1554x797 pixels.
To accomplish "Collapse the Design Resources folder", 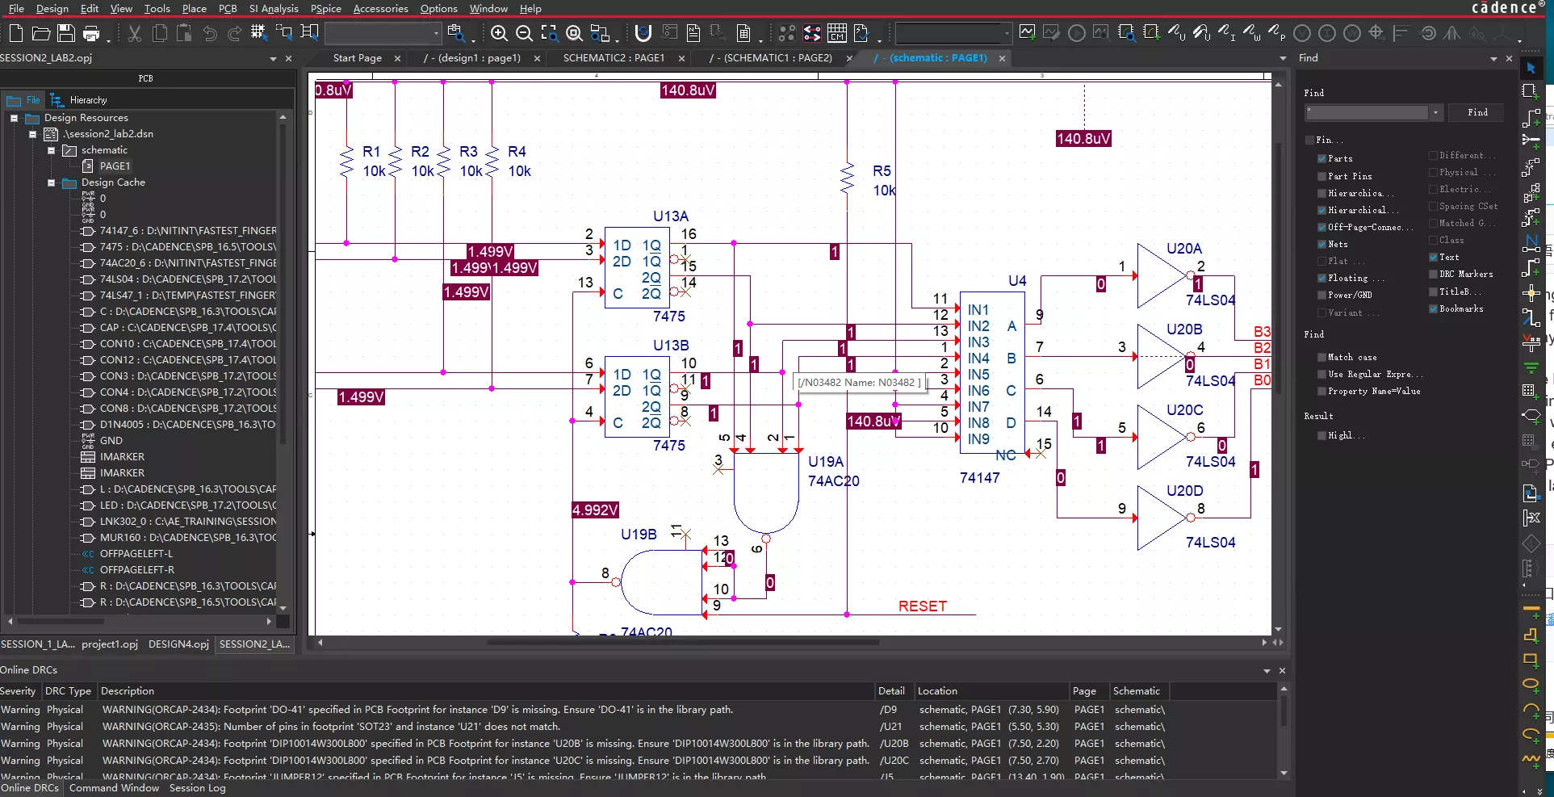I will 13,117.
